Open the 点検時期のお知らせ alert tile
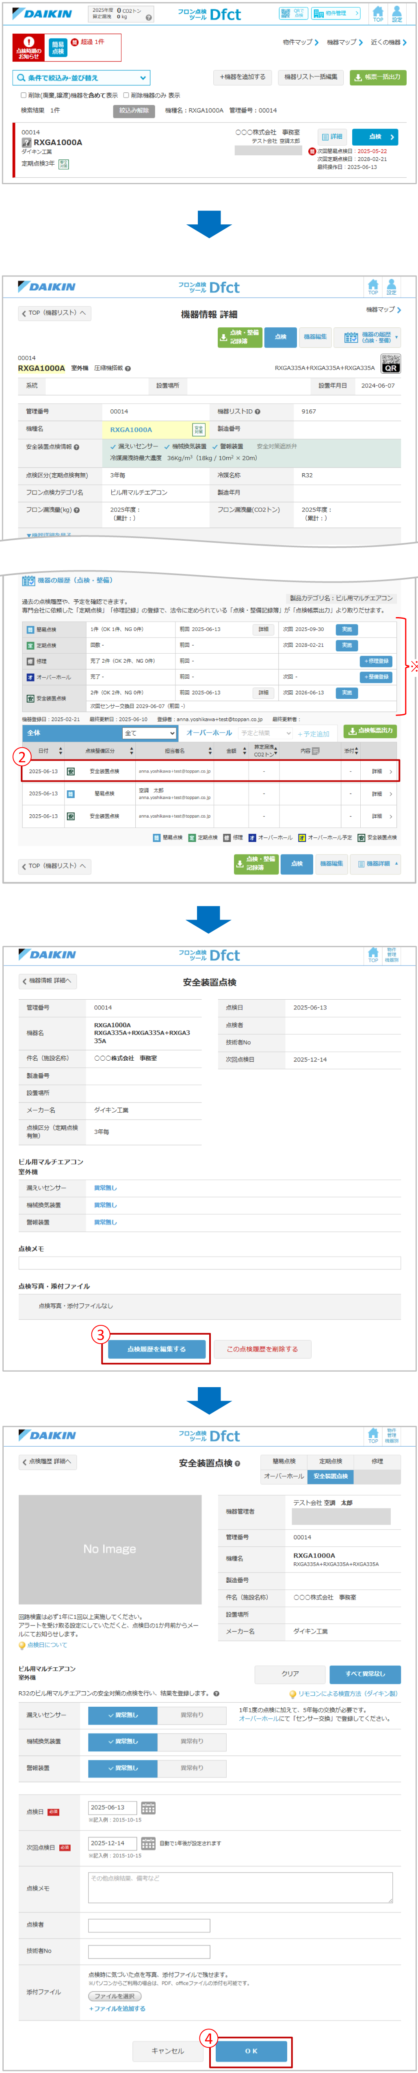 point(28,48)
